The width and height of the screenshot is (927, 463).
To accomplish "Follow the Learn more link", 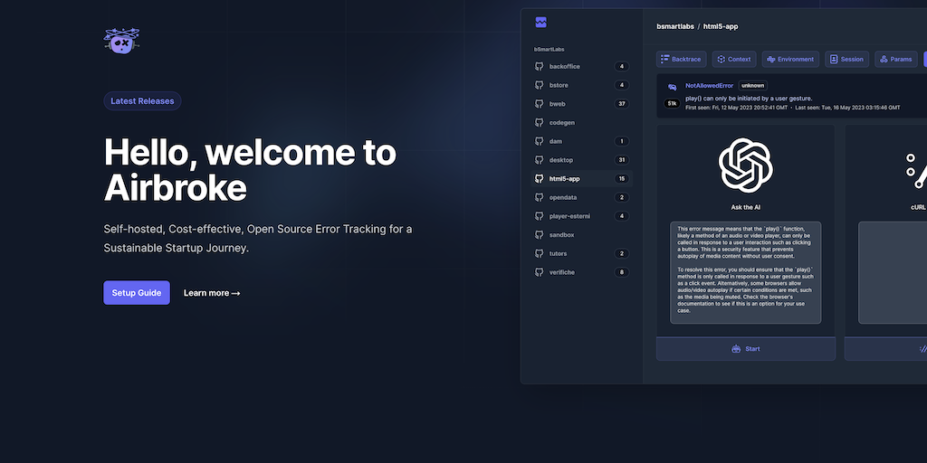I will tap(212, 293).
